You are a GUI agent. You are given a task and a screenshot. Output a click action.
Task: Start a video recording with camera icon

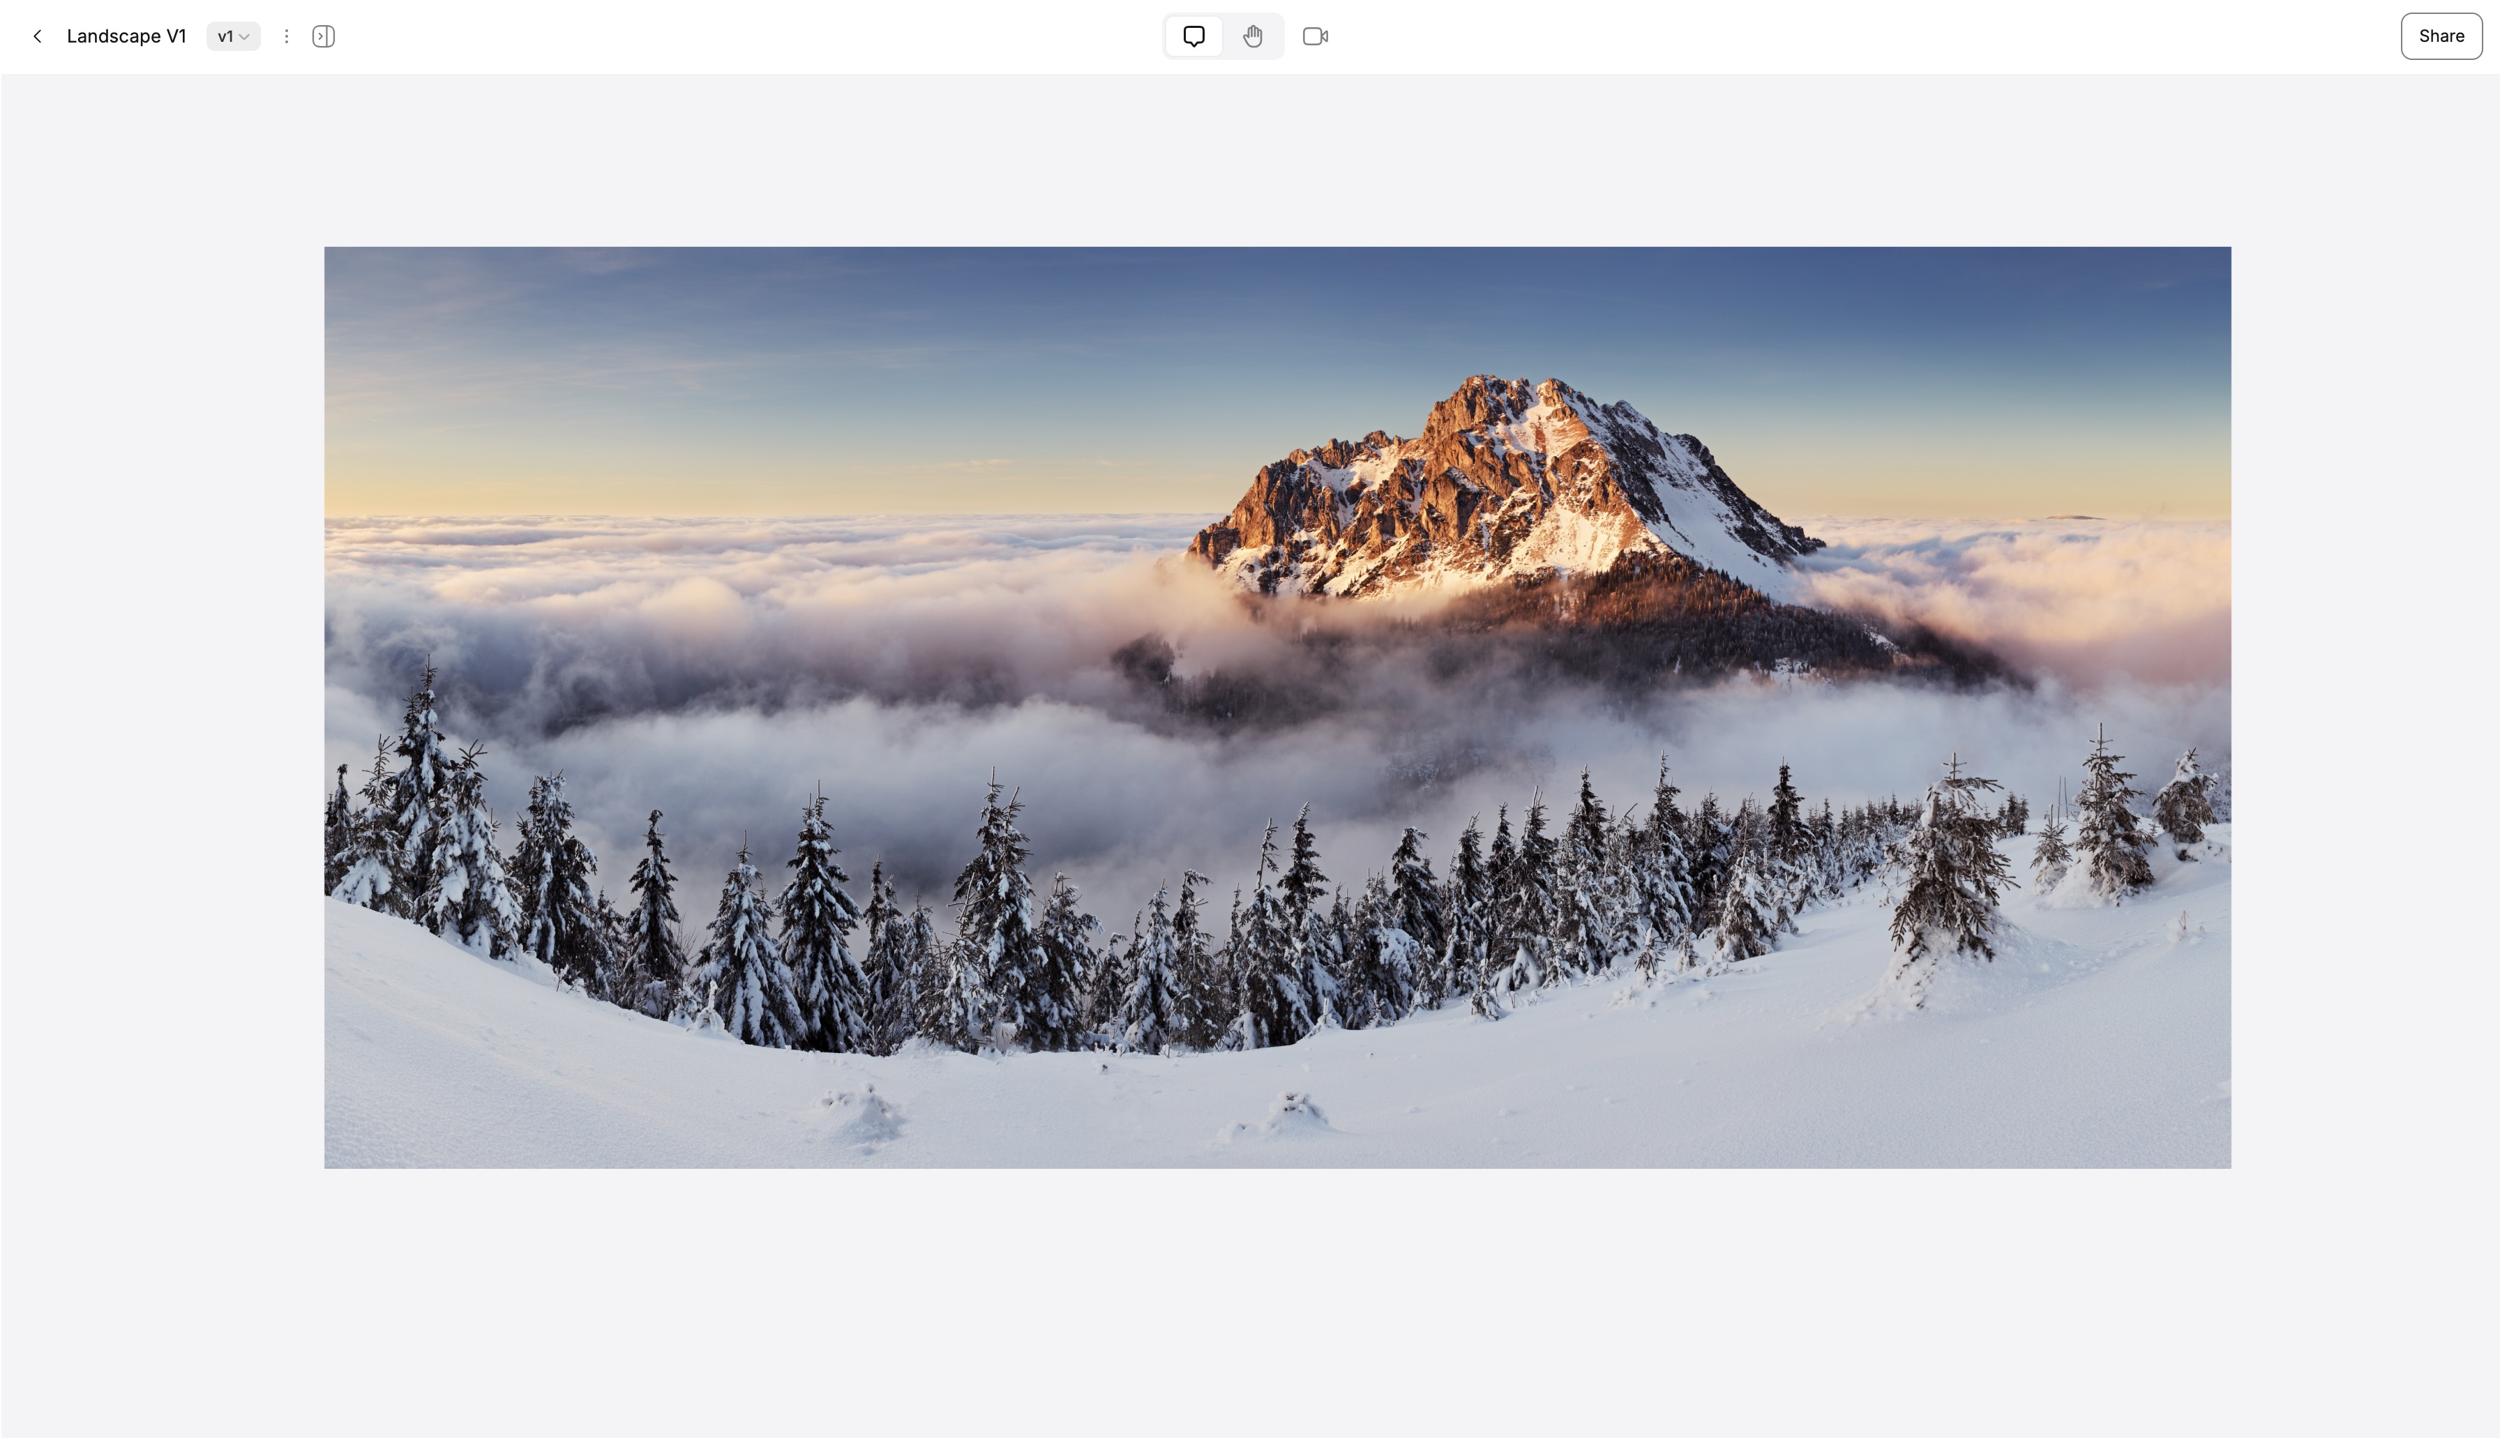[1315, 36]
